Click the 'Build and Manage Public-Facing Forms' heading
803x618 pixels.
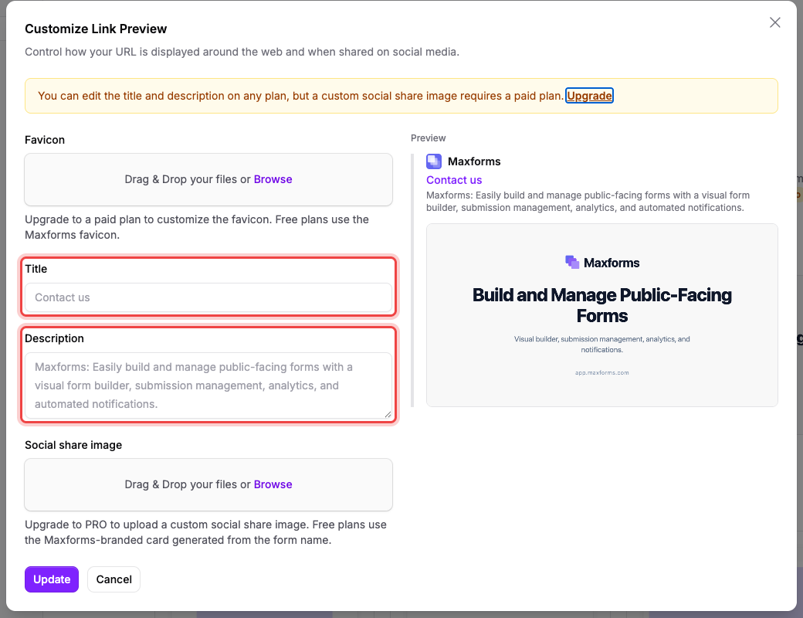pos(601,305)
